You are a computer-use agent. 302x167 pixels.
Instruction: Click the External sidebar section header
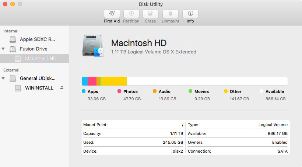point(11,70)
